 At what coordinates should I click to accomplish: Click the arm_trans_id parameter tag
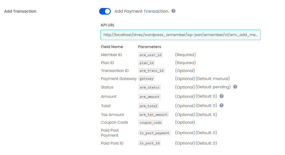tap(152, 71)
